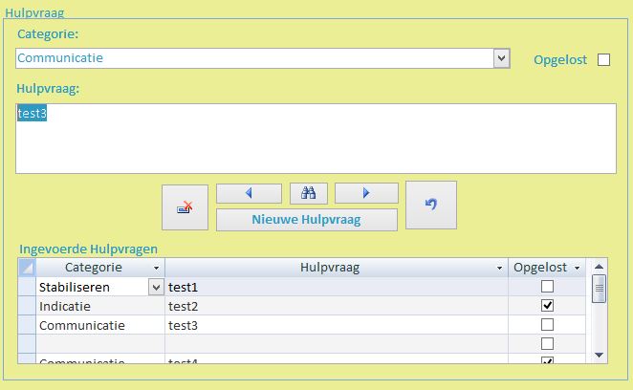The width and height of the screenshot is (633, 390).
Task: Open find with the binoculars button
Action: coord(309,193)
